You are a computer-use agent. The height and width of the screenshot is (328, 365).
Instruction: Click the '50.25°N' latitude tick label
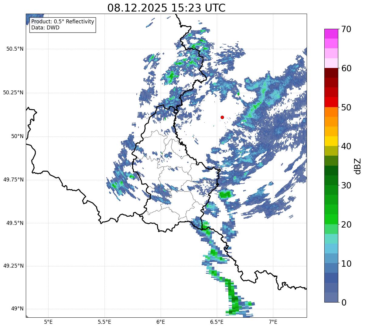click(x=13, y=93)
